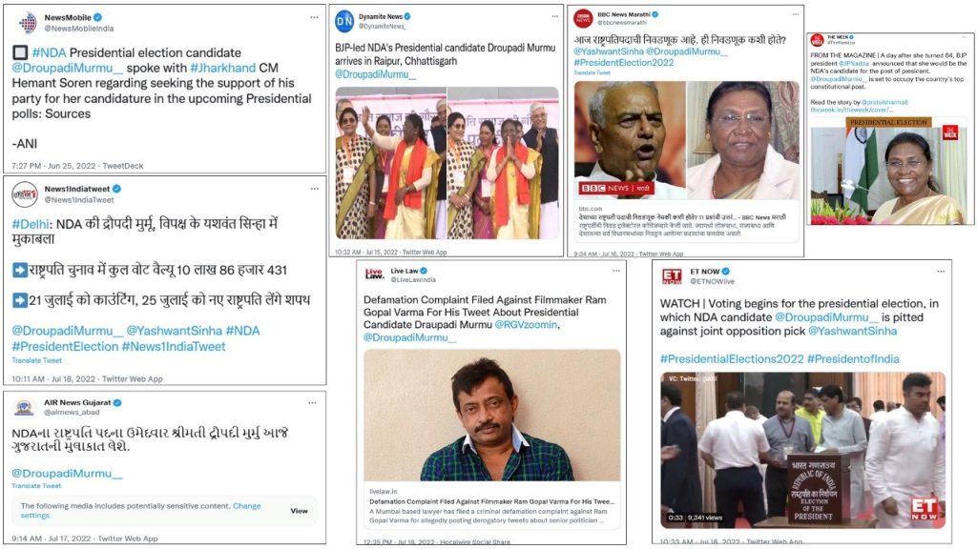The height and width of the screenshot is (549, 977).
Task: Open Change settings link for sensitive media
Action: (x=141, y=511)
